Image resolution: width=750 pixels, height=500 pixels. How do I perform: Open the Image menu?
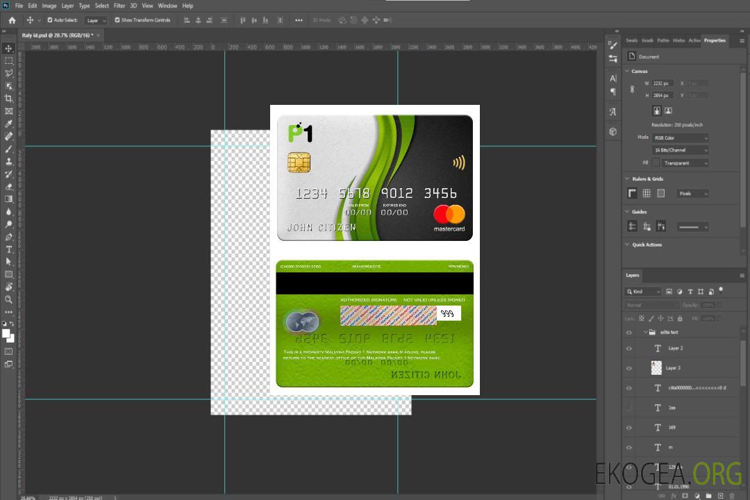pos(49,6)
